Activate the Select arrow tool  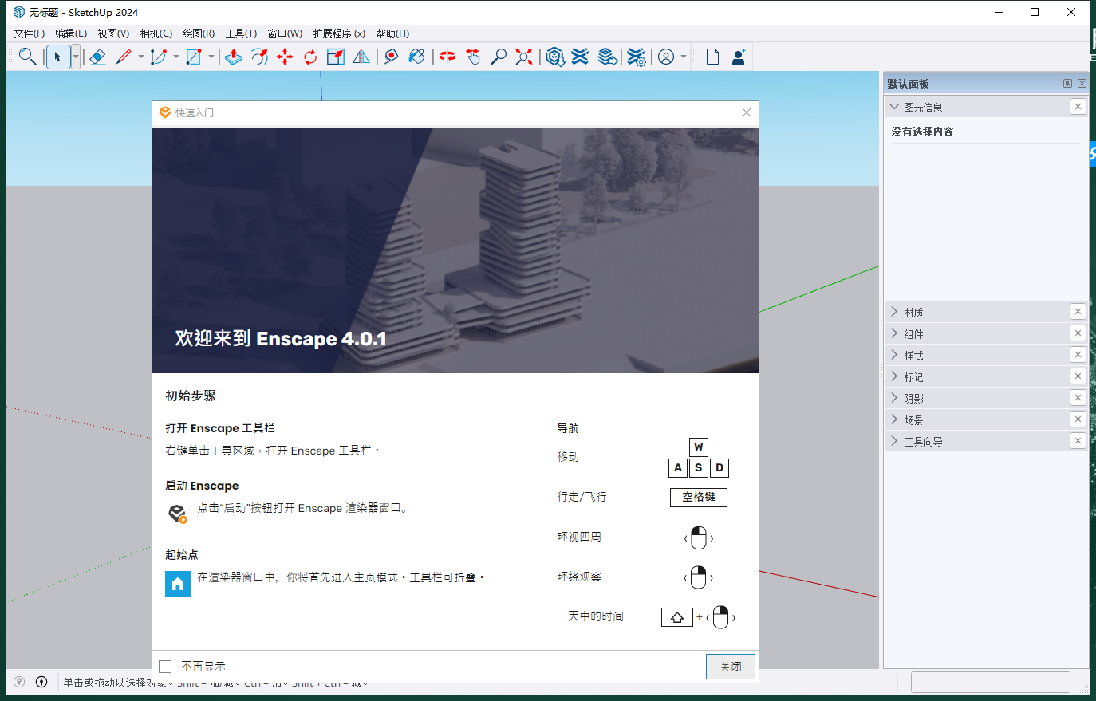(x=58, y=57)
